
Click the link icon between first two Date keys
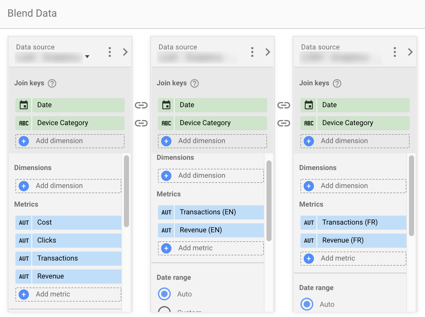(141, 105)
